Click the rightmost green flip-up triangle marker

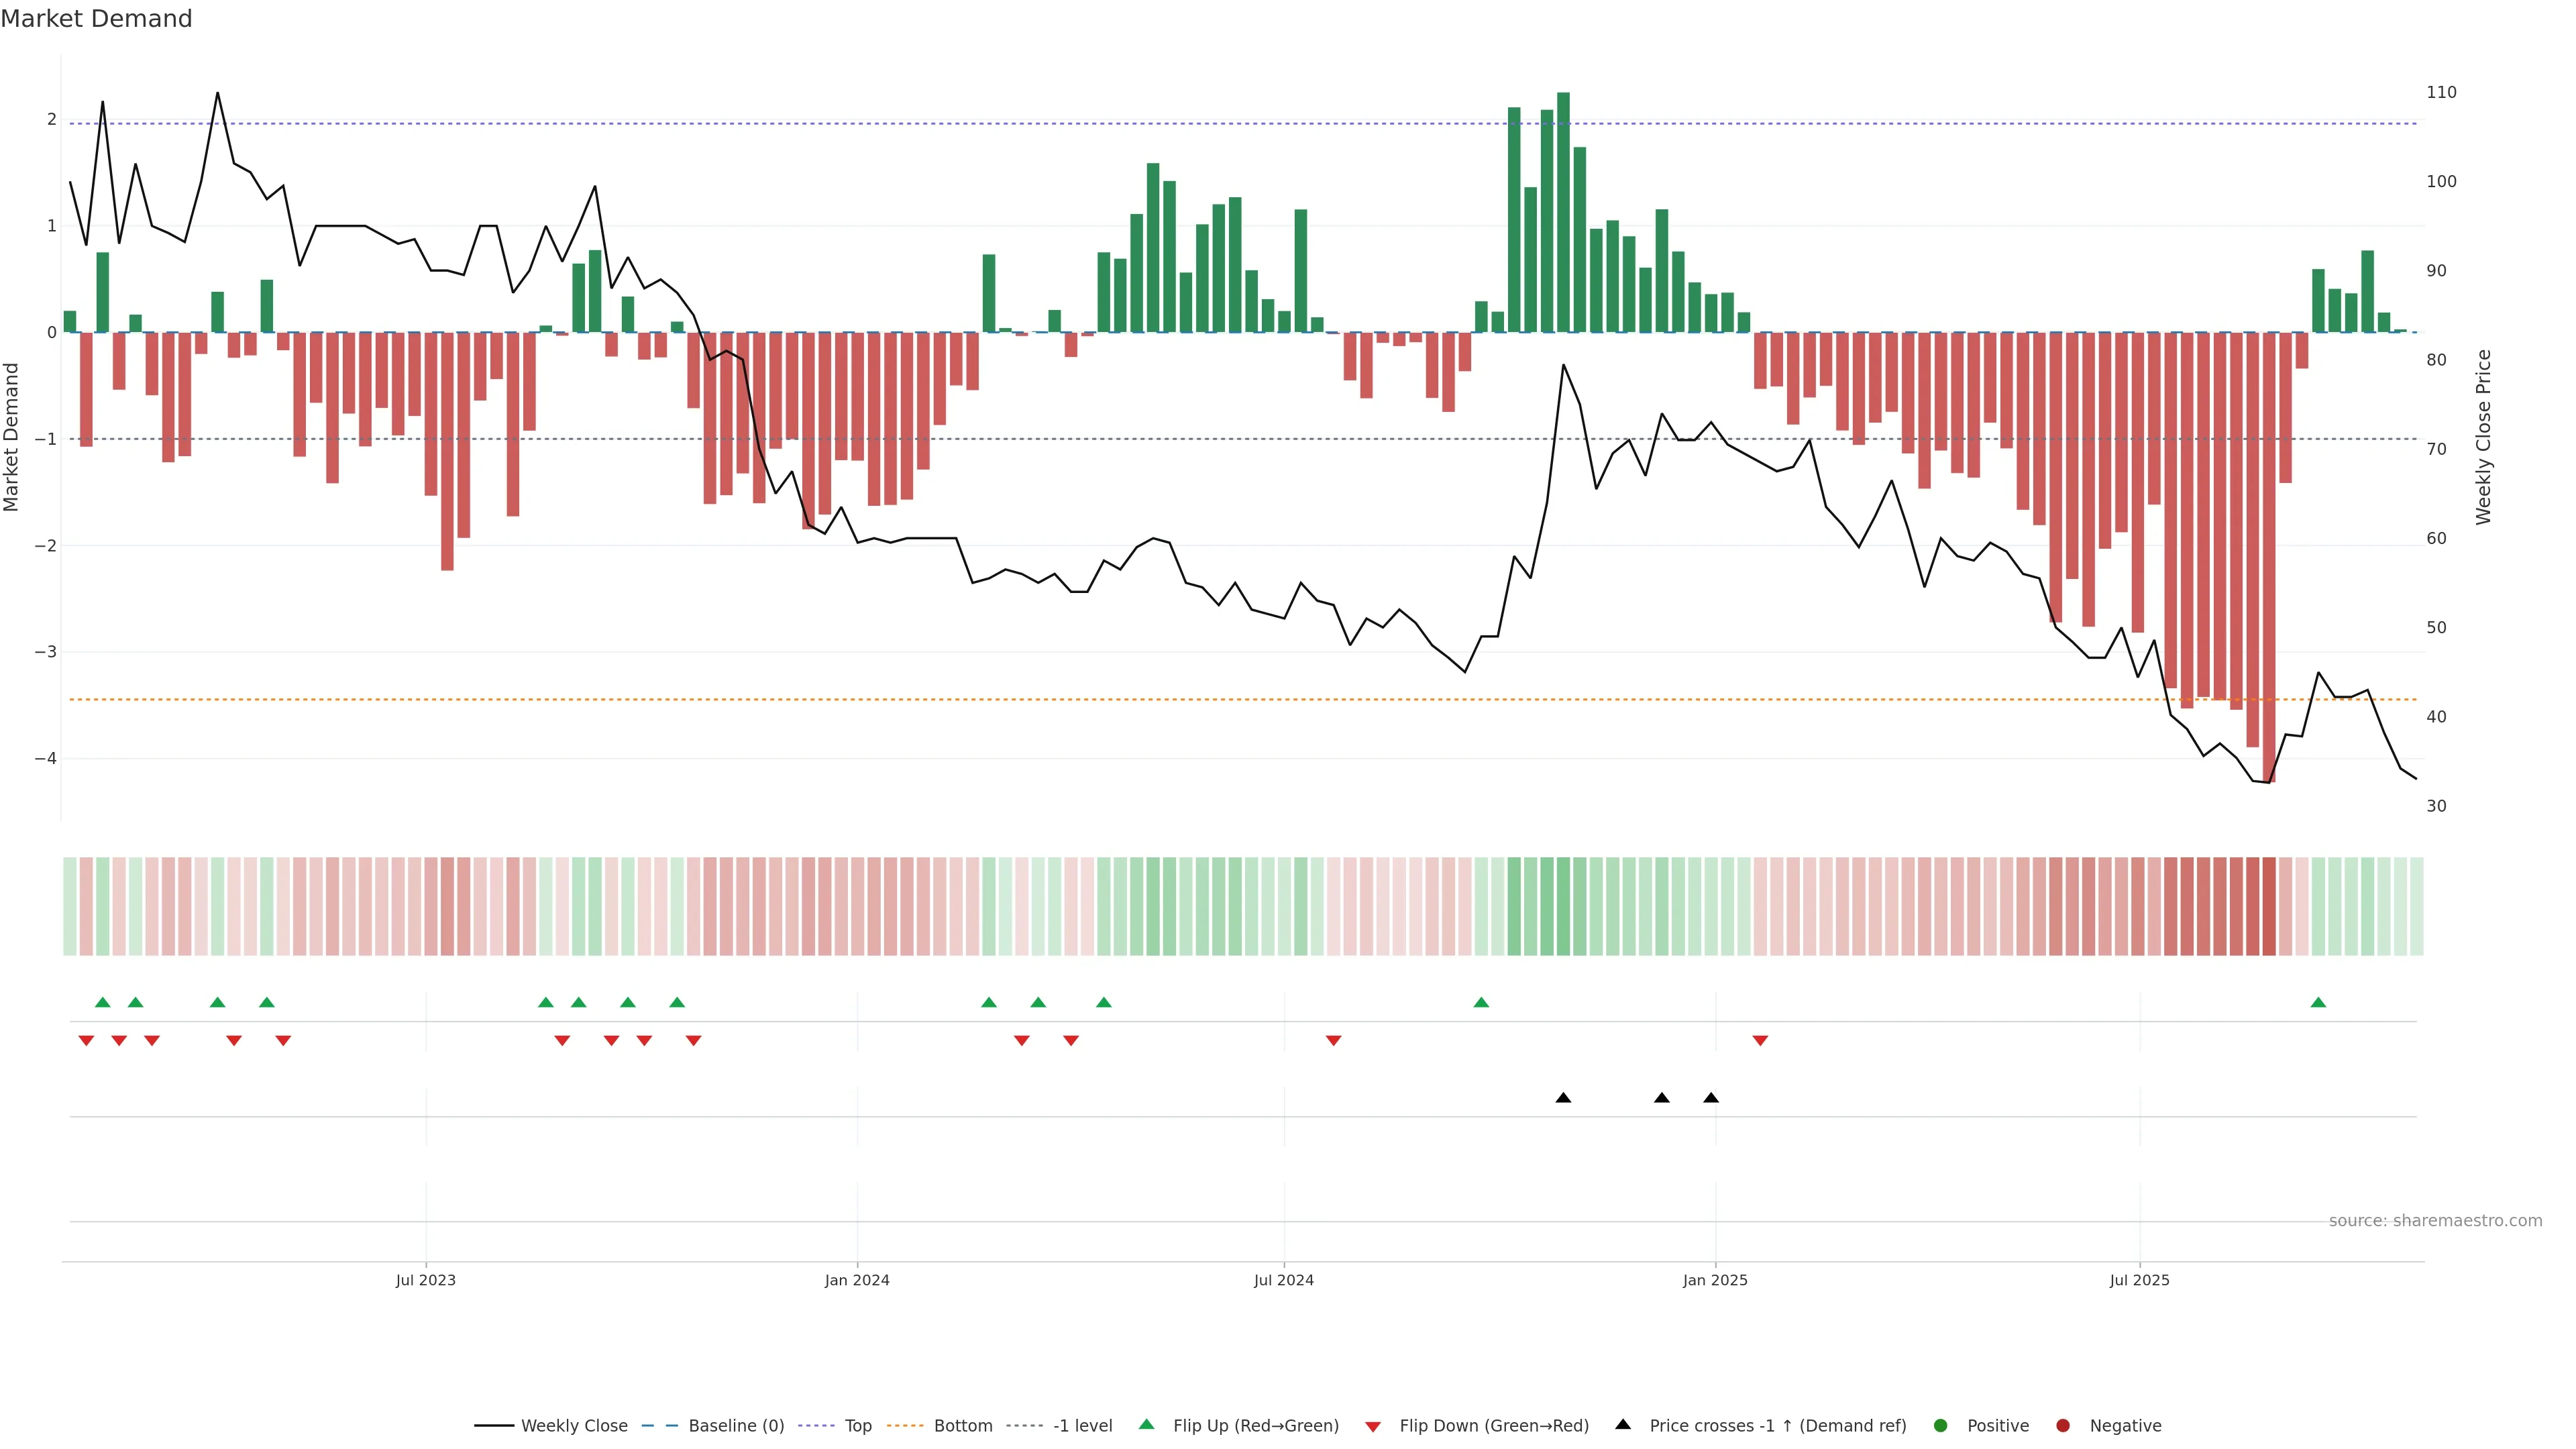2318,1003
